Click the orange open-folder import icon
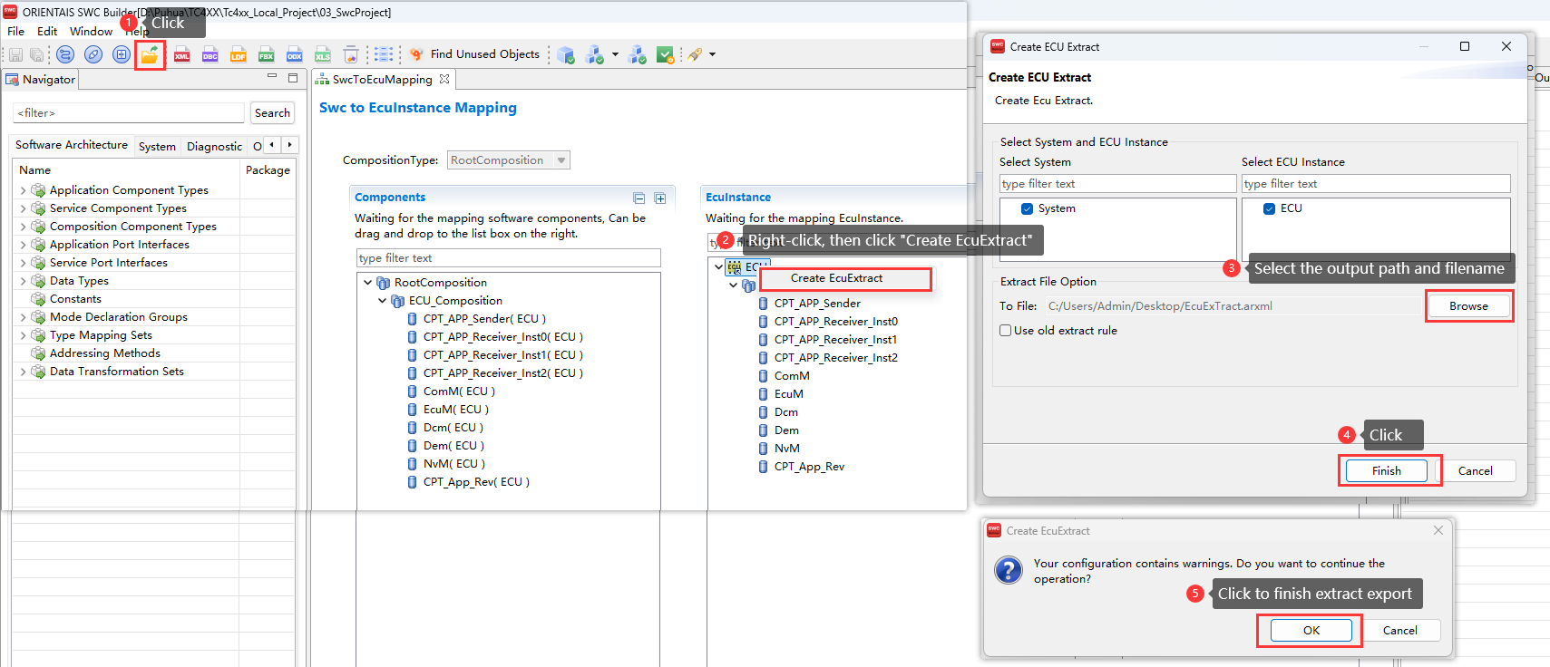This screenshot has width=1550, height=667. point(150,55)
